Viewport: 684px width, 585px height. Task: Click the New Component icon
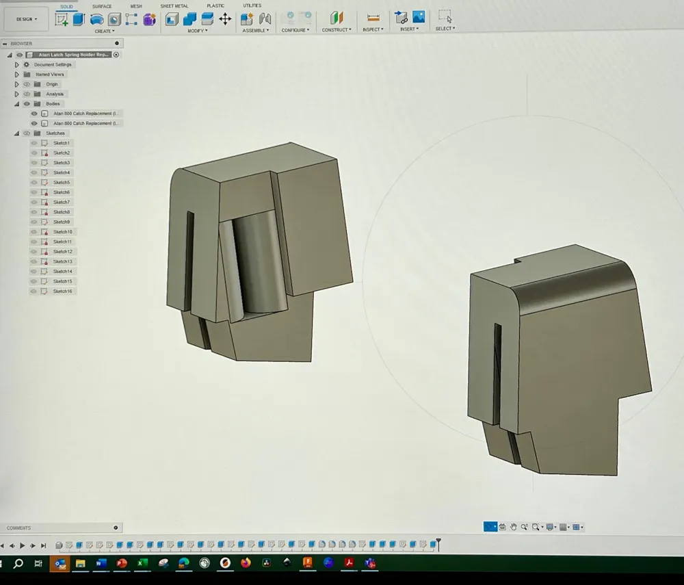[247, 18]
